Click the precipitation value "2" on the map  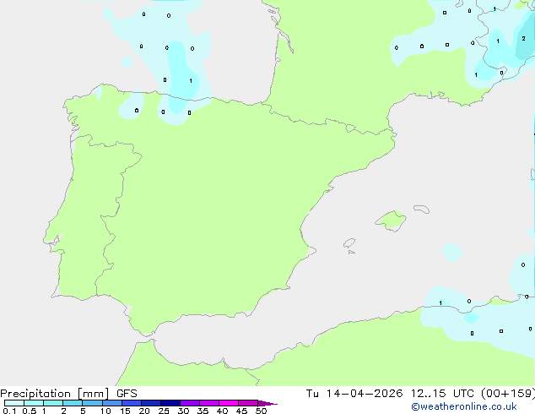[x=523, y=39]
